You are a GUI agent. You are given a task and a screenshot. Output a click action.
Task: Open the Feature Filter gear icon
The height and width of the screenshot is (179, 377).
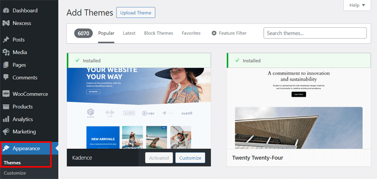[x=214, y=33]
